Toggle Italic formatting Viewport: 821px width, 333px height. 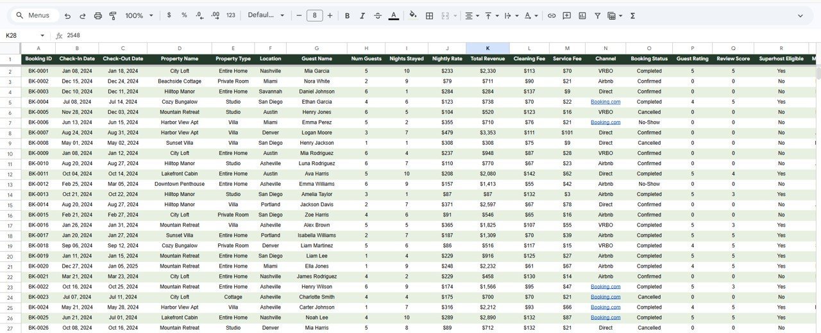pyautogui.click(x=362, y=15)
